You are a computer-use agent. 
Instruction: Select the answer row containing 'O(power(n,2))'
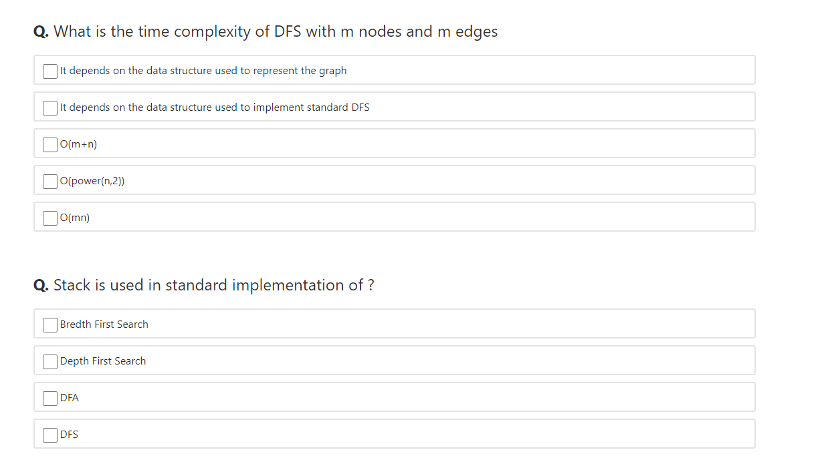pos(394,180)
